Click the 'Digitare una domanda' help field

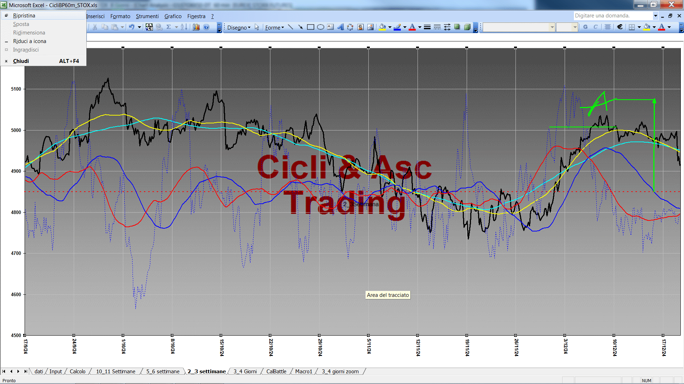[x=613, y=16]
